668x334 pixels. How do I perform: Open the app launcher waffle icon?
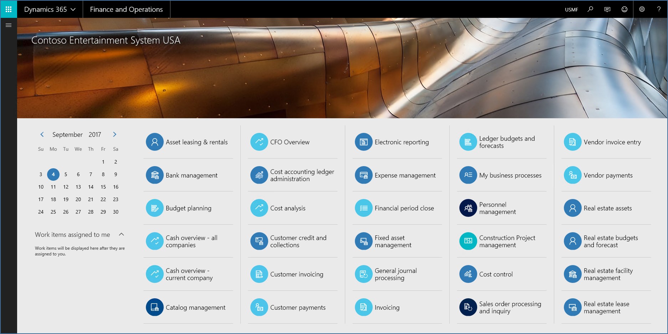click(x=9, y=9)
